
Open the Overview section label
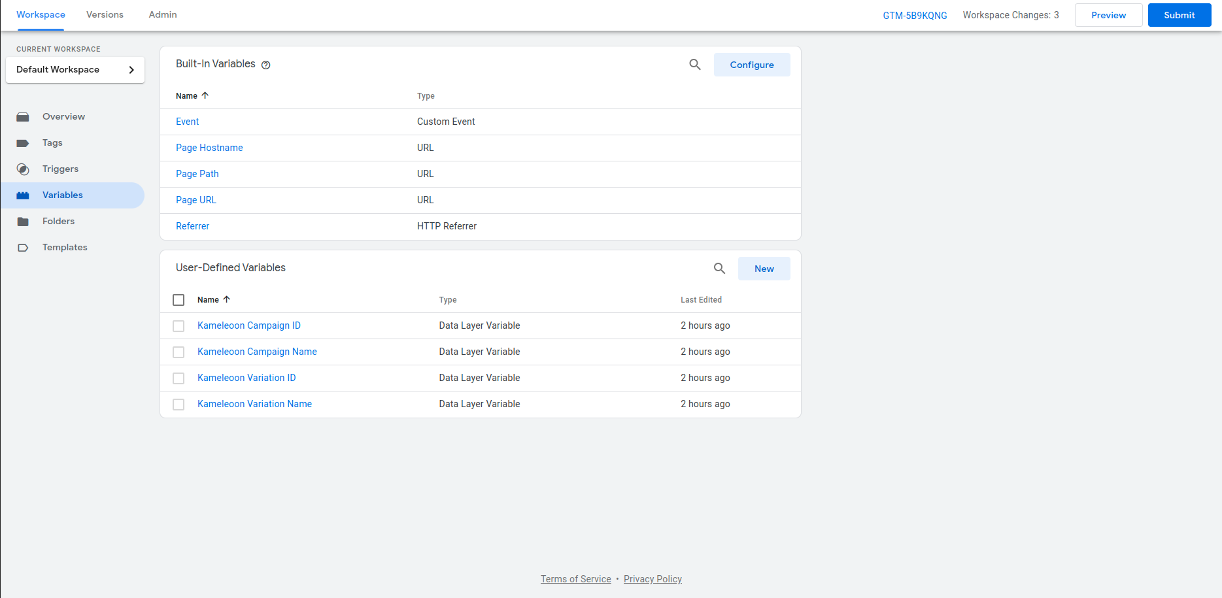click(63, 116)
